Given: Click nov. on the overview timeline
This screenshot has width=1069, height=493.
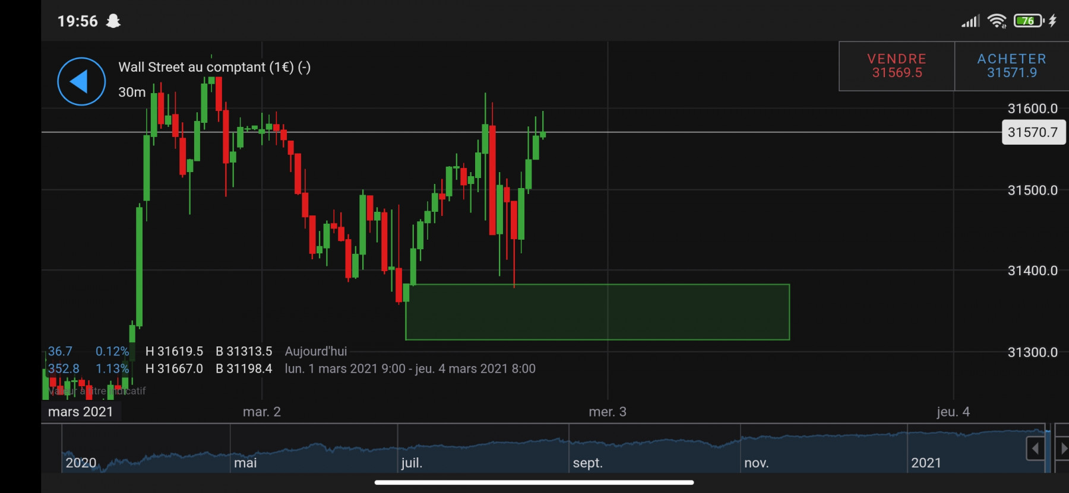Looking at the screenshot, I should coord(756,463).
